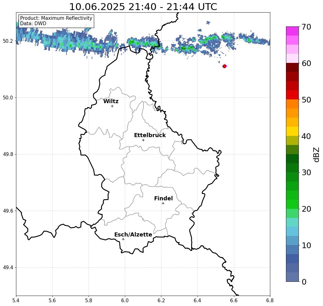This screenshot has width=323, height=306.
Task: Click the 5.6 longitude axis label
Action: (x=52, y=300)
